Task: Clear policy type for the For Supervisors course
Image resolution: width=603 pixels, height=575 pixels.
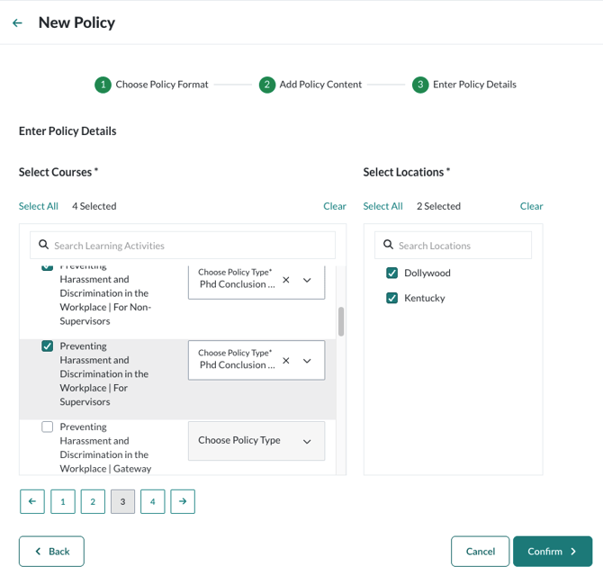Action: (286, 361)
